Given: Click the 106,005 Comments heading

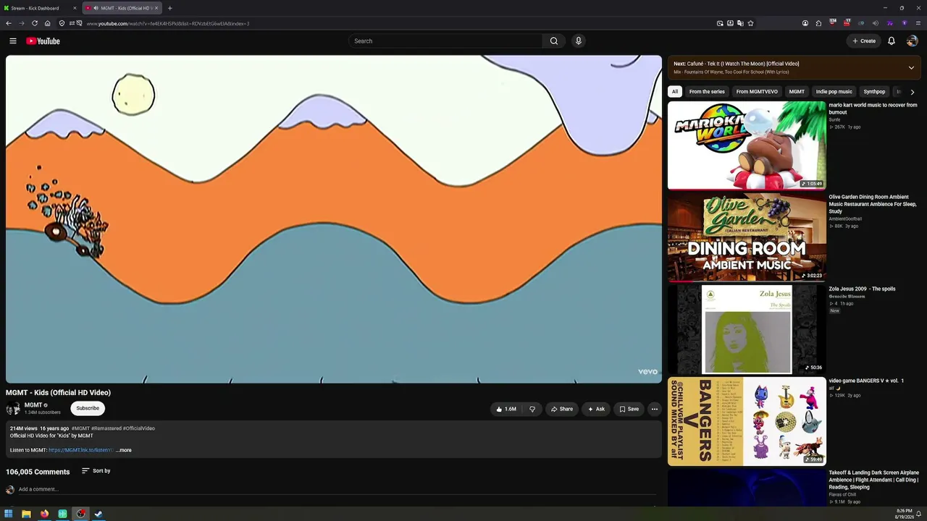Looking at the screenshot, I should (x=38, y=472).
